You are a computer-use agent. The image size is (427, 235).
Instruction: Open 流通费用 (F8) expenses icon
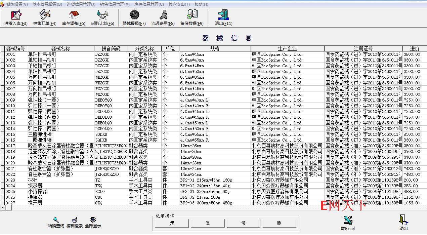tap(163, 15)
